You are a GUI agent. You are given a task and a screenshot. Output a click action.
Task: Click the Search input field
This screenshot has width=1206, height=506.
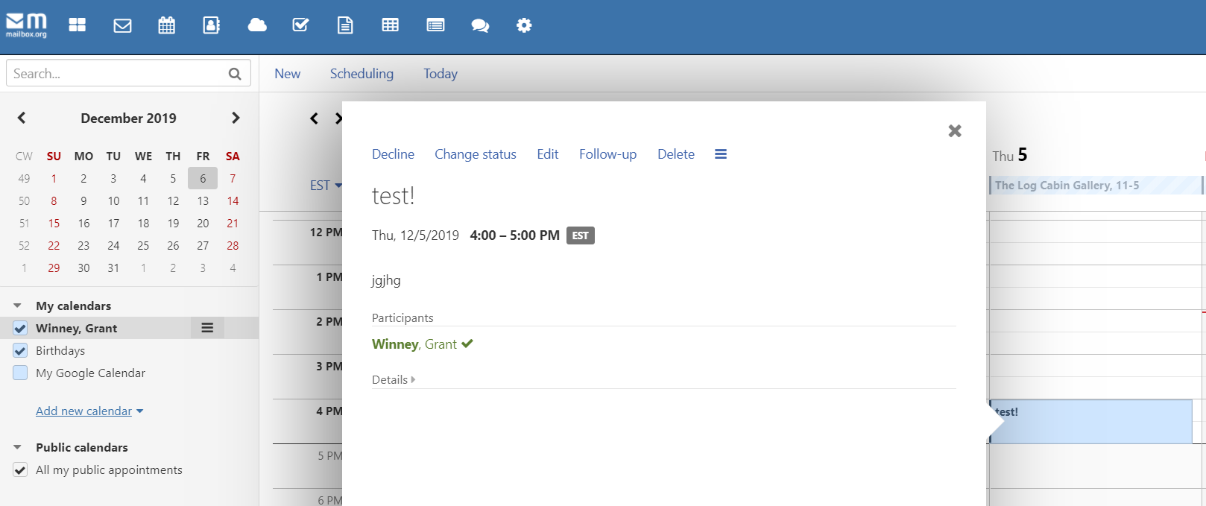pos(119,74)
